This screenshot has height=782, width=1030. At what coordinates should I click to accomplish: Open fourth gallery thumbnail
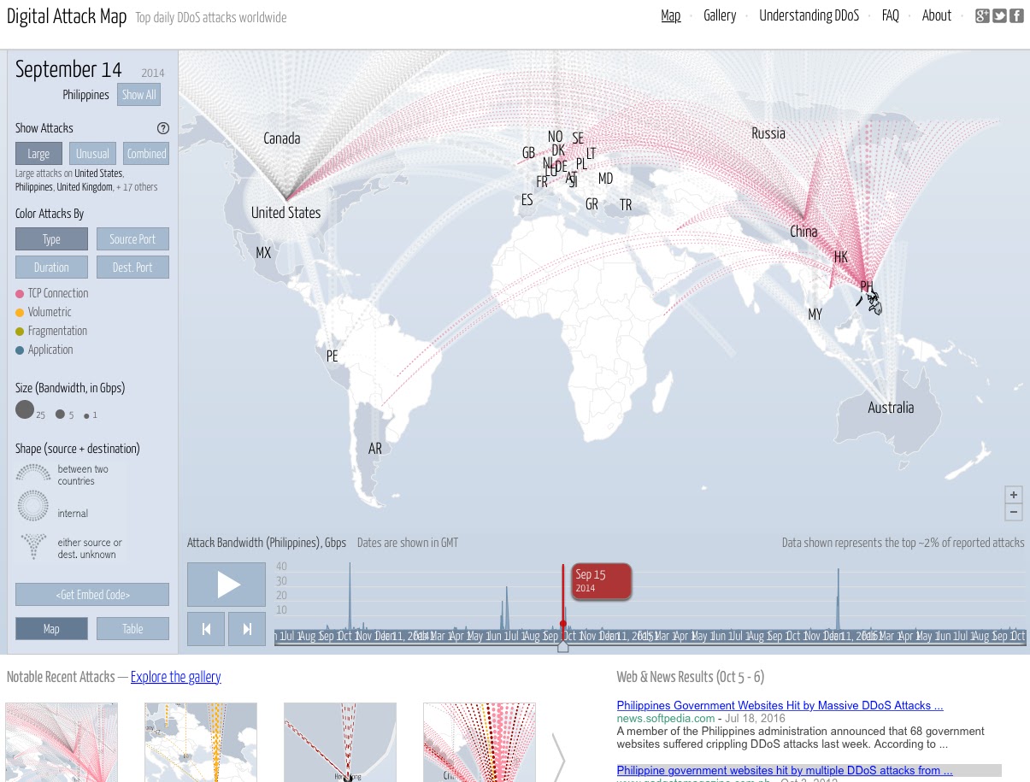[480, 742]
